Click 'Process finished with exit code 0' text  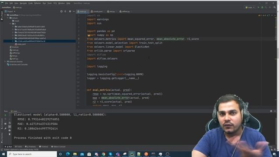(43, 138)
